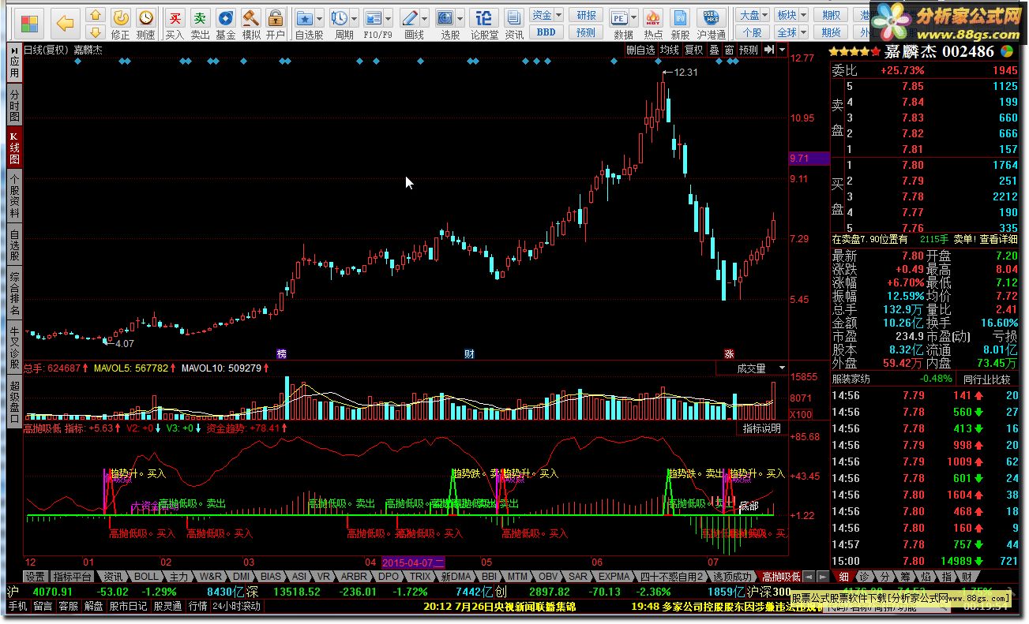Open the 股市日记 status bar item

point(128,606)
